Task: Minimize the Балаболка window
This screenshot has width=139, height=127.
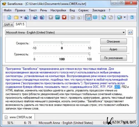Action: pyautogui.click(x=115, y=3)
